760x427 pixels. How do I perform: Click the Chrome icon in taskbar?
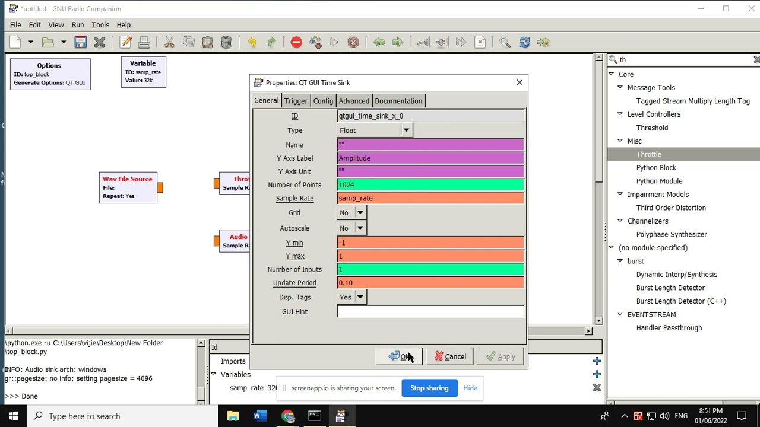tap(289, 416)
